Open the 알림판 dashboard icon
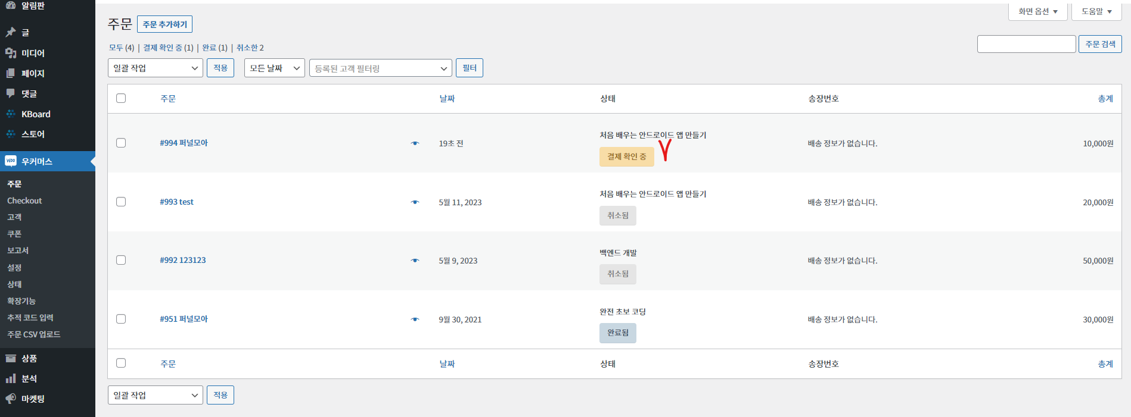Image resolution: width=1131 pixels, height=417 pixels. [11, 5]
